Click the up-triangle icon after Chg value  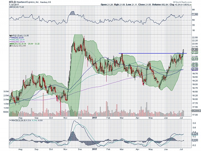(x=191, y=5)
